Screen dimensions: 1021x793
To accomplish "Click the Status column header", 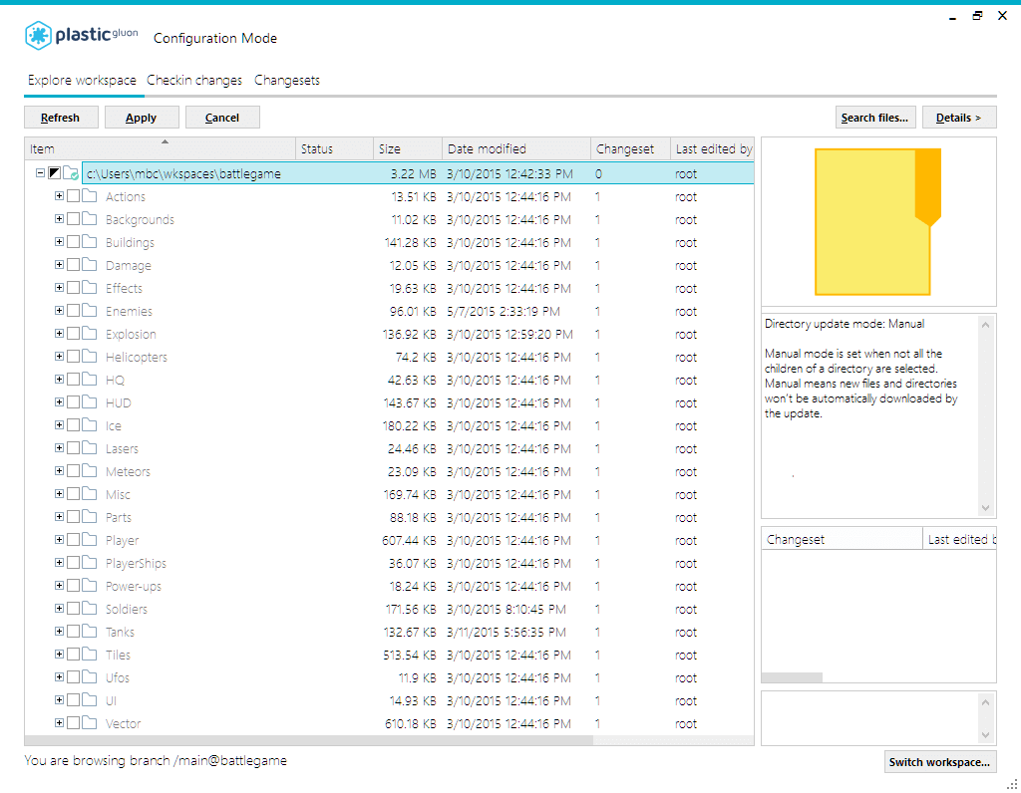I will [335, 149].
